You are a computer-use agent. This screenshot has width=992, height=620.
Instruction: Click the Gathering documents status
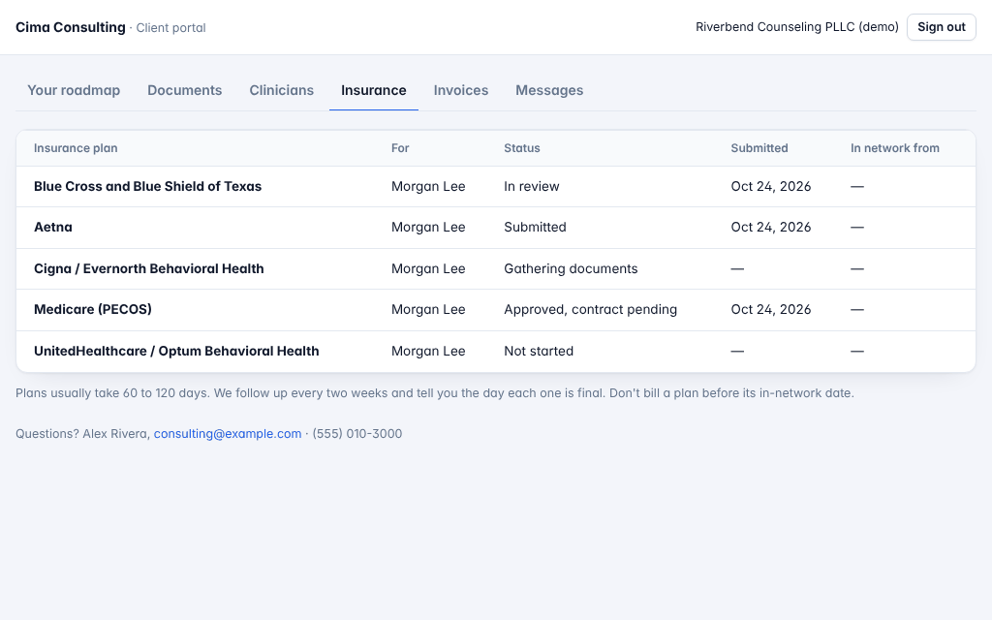coord(571,269)
